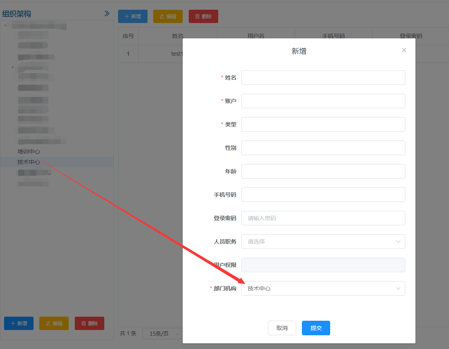Focus the 性别 input field
Viewport: 449px width, 349px height.
pos(323,148)
